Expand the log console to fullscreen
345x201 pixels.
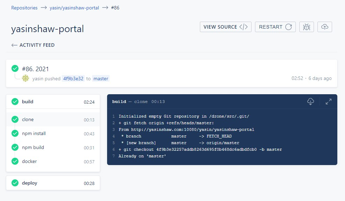click(328, 102)
